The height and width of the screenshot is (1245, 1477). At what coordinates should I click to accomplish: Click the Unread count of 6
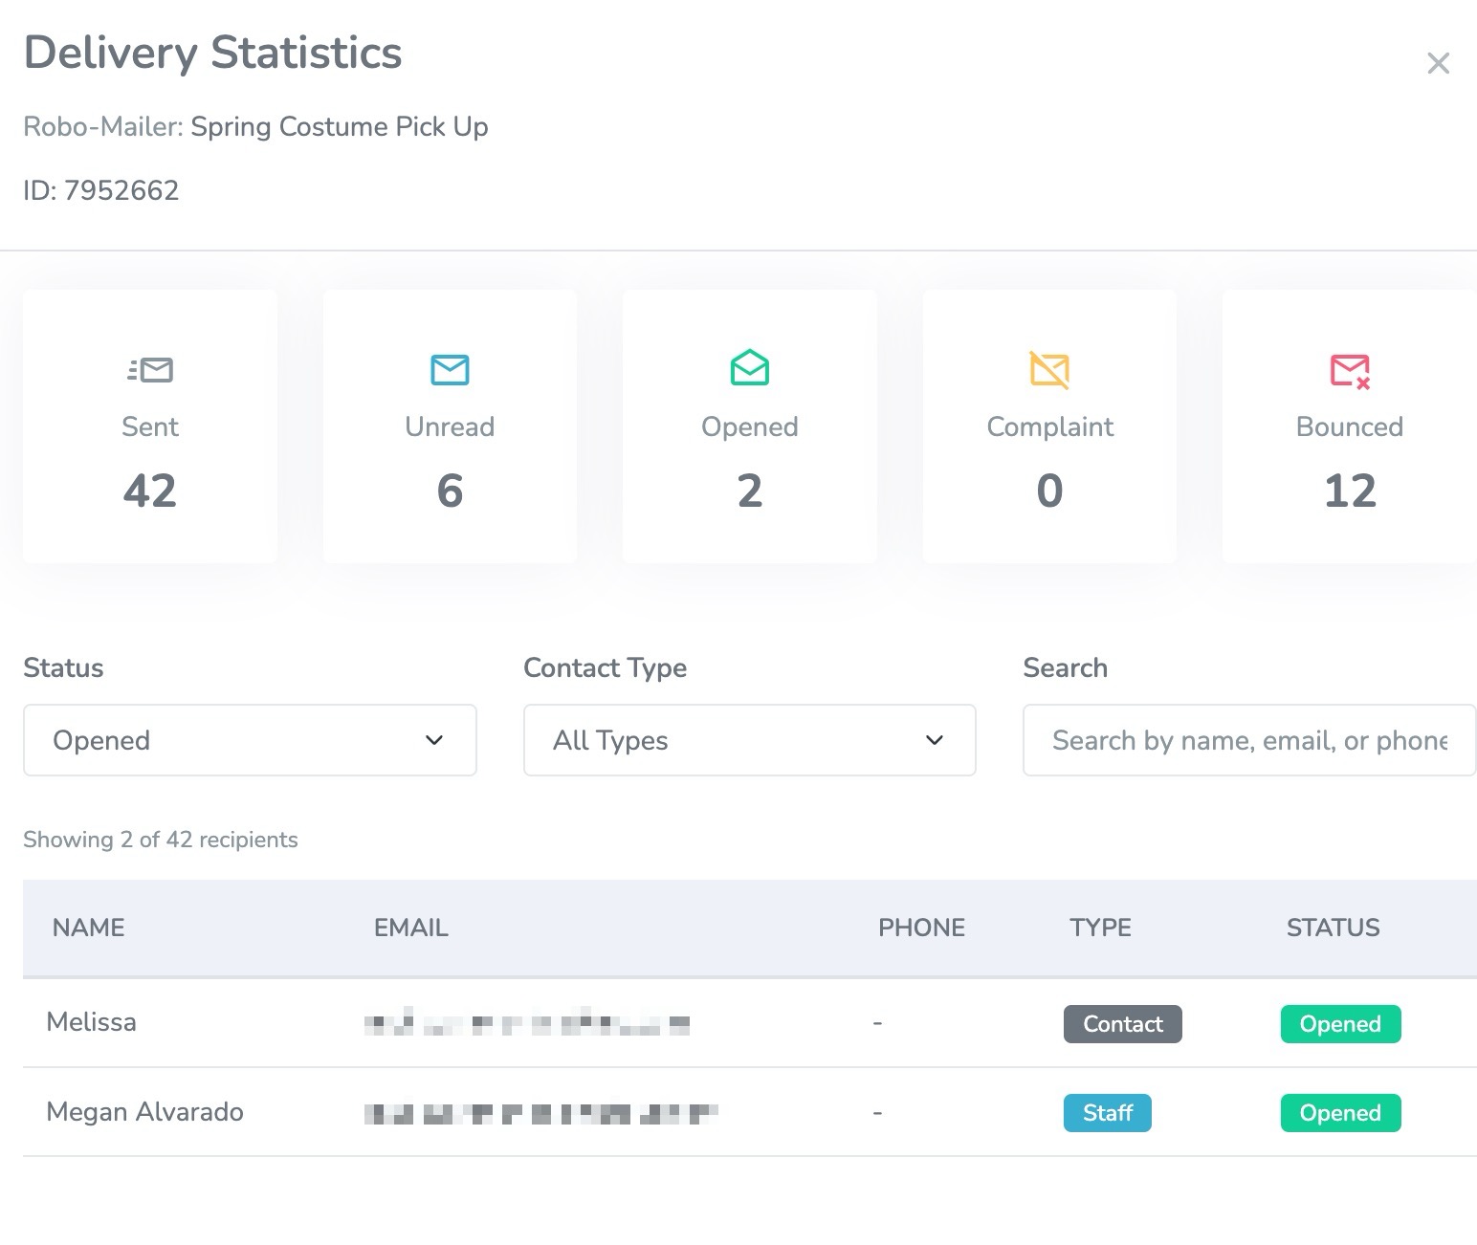click(450, 491)
